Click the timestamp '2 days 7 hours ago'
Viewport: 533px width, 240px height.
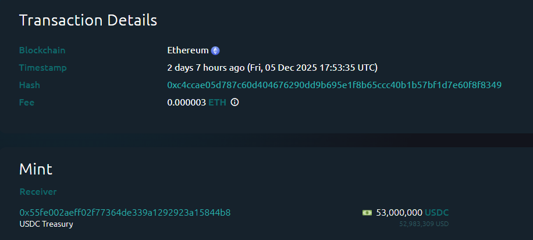click(x=206, y=68)
